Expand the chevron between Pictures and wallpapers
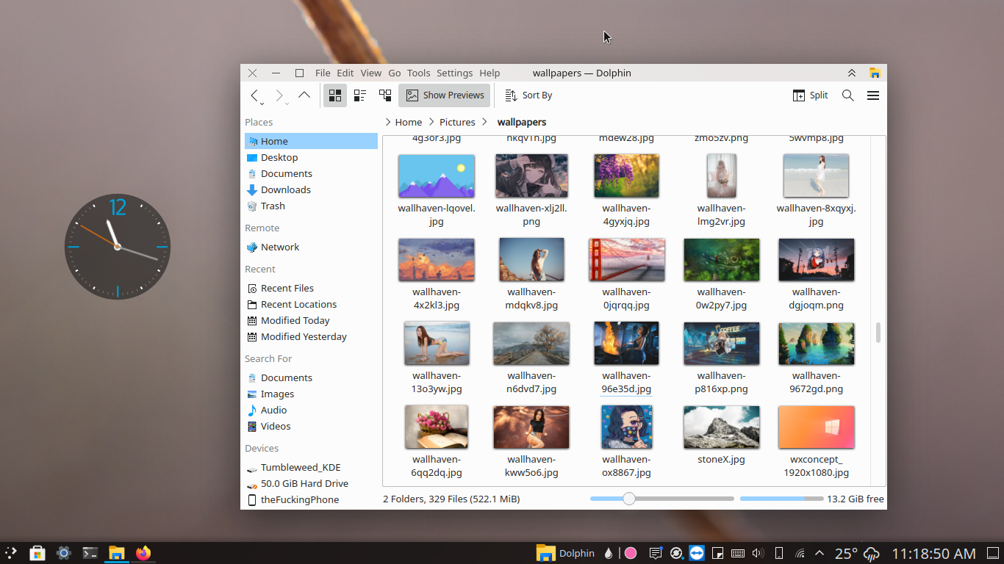 484,122
